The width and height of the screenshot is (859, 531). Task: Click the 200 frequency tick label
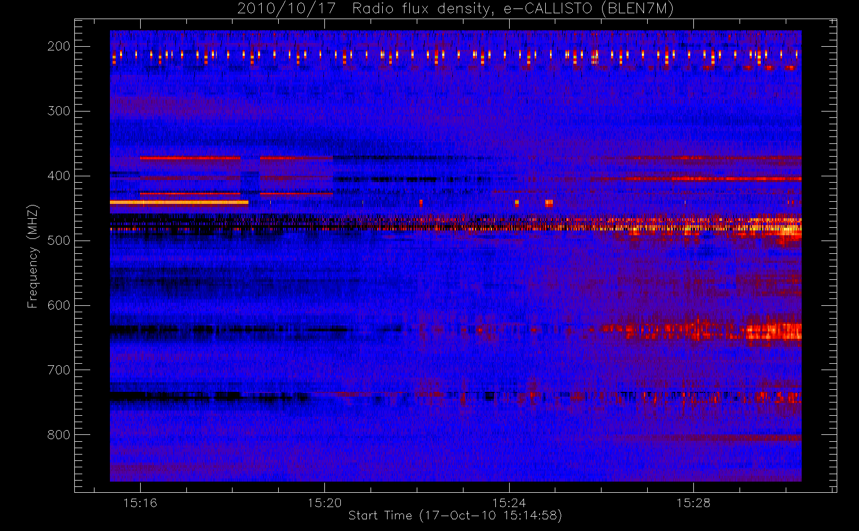59,46
